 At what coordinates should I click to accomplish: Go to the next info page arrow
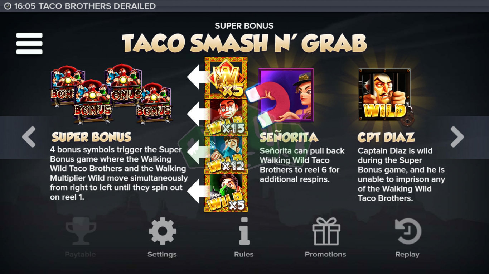[x=457, y=137]
